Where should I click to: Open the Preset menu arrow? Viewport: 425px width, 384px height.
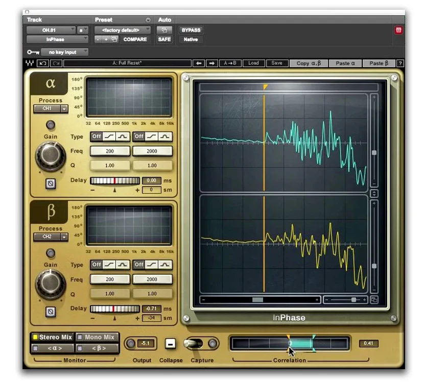pos(148,20)
